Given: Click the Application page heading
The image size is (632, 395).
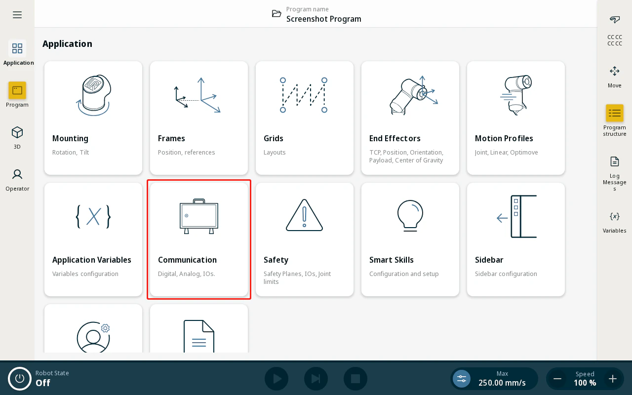Looking at the screenshot, I should [67, 43].
